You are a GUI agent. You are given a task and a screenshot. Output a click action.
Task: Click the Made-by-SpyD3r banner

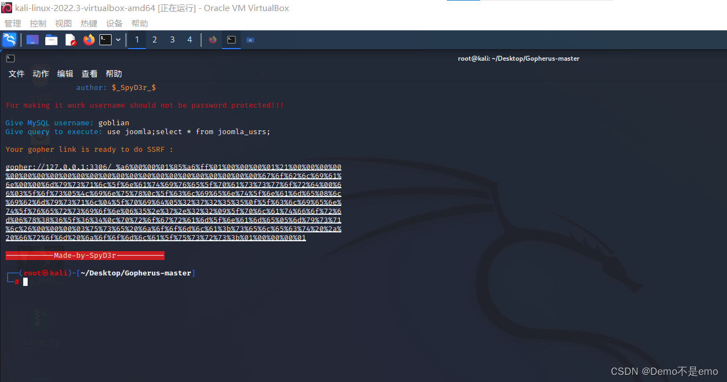click(x=85, y=256)
